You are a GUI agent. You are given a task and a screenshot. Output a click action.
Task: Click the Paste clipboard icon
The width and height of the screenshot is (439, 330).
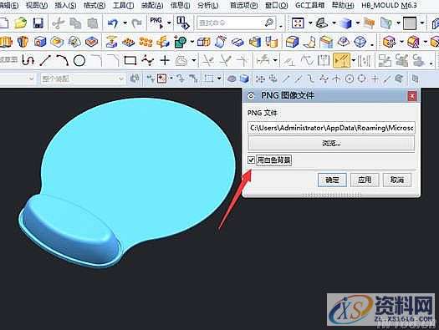[93, 23]
